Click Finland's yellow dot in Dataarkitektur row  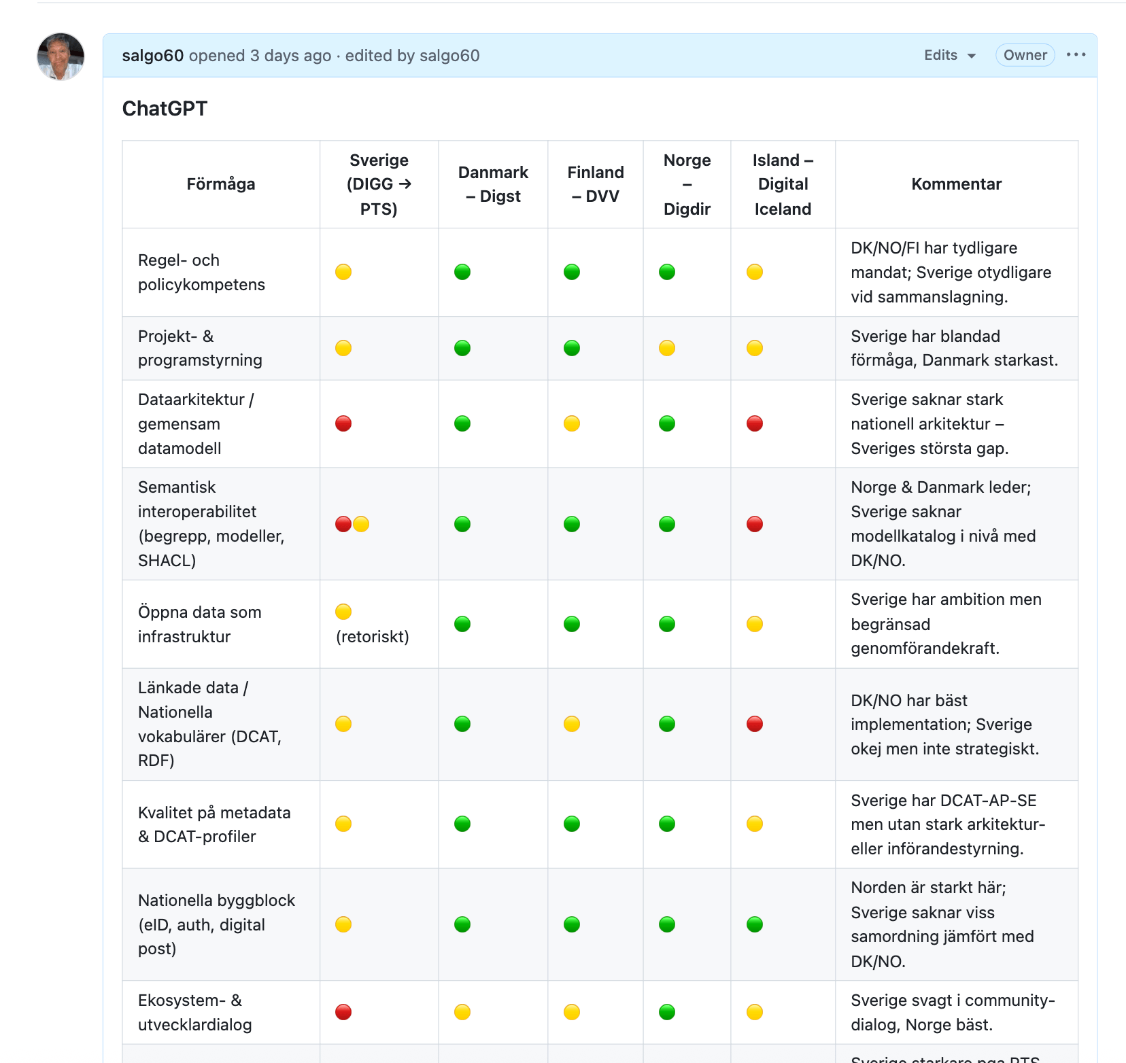572,423
